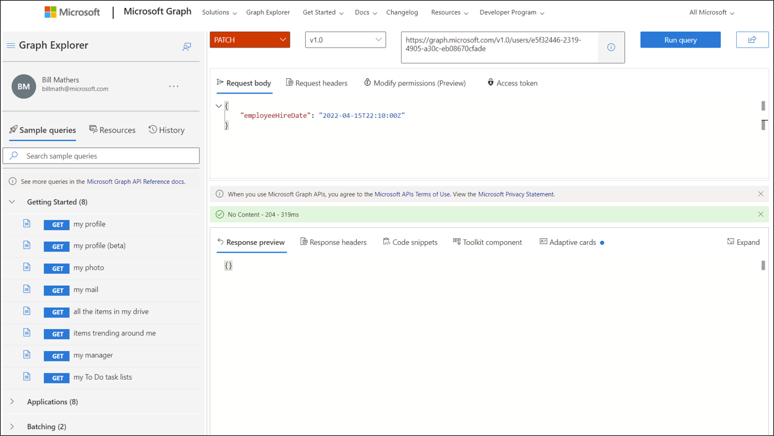The image size is (774, 436).
Task: Click the document icon for my profile (beta)
Action: click(27, 245)
